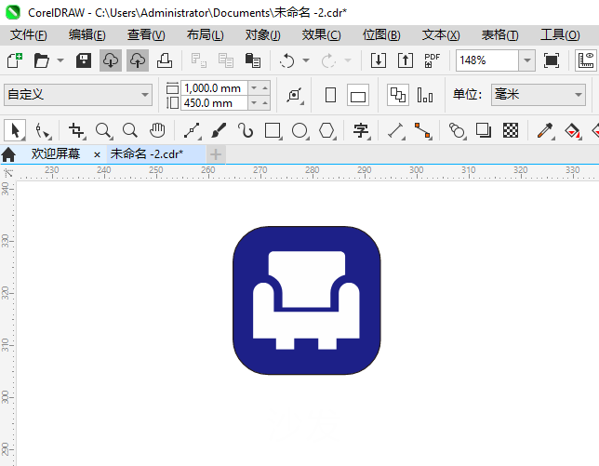This screenshot has width=599, height=466.
Task: Click the Paste clipboard icon
Action: click(252, 60)
